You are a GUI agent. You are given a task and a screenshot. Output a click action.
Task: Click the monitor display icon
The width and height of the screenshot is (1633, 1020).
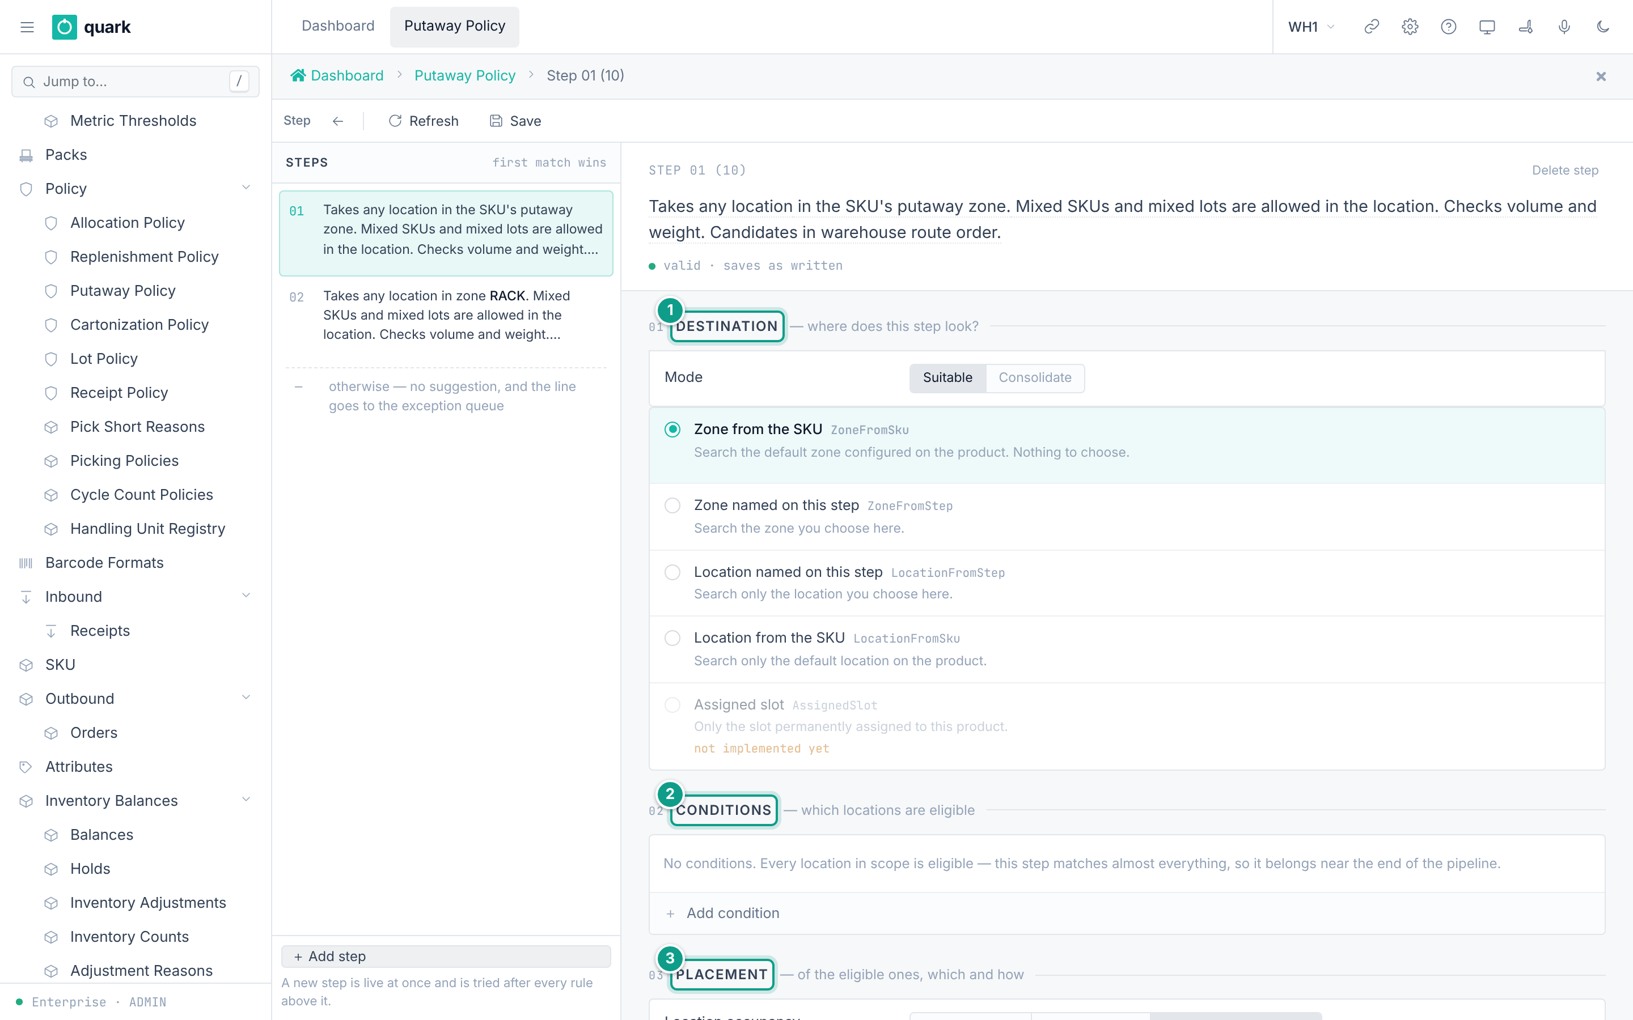1487,27
